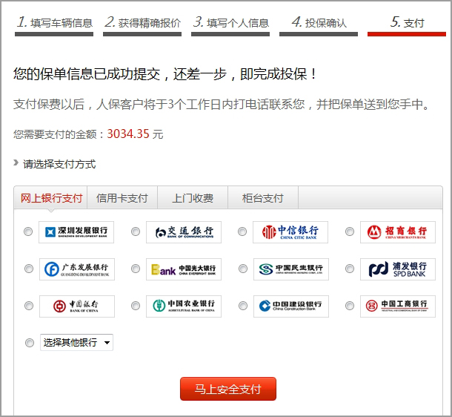Toggle the 请选择支付方式 disclosure arrow
Image resolution: width=452 pixels, height=417 pixels.
point(16,164)
